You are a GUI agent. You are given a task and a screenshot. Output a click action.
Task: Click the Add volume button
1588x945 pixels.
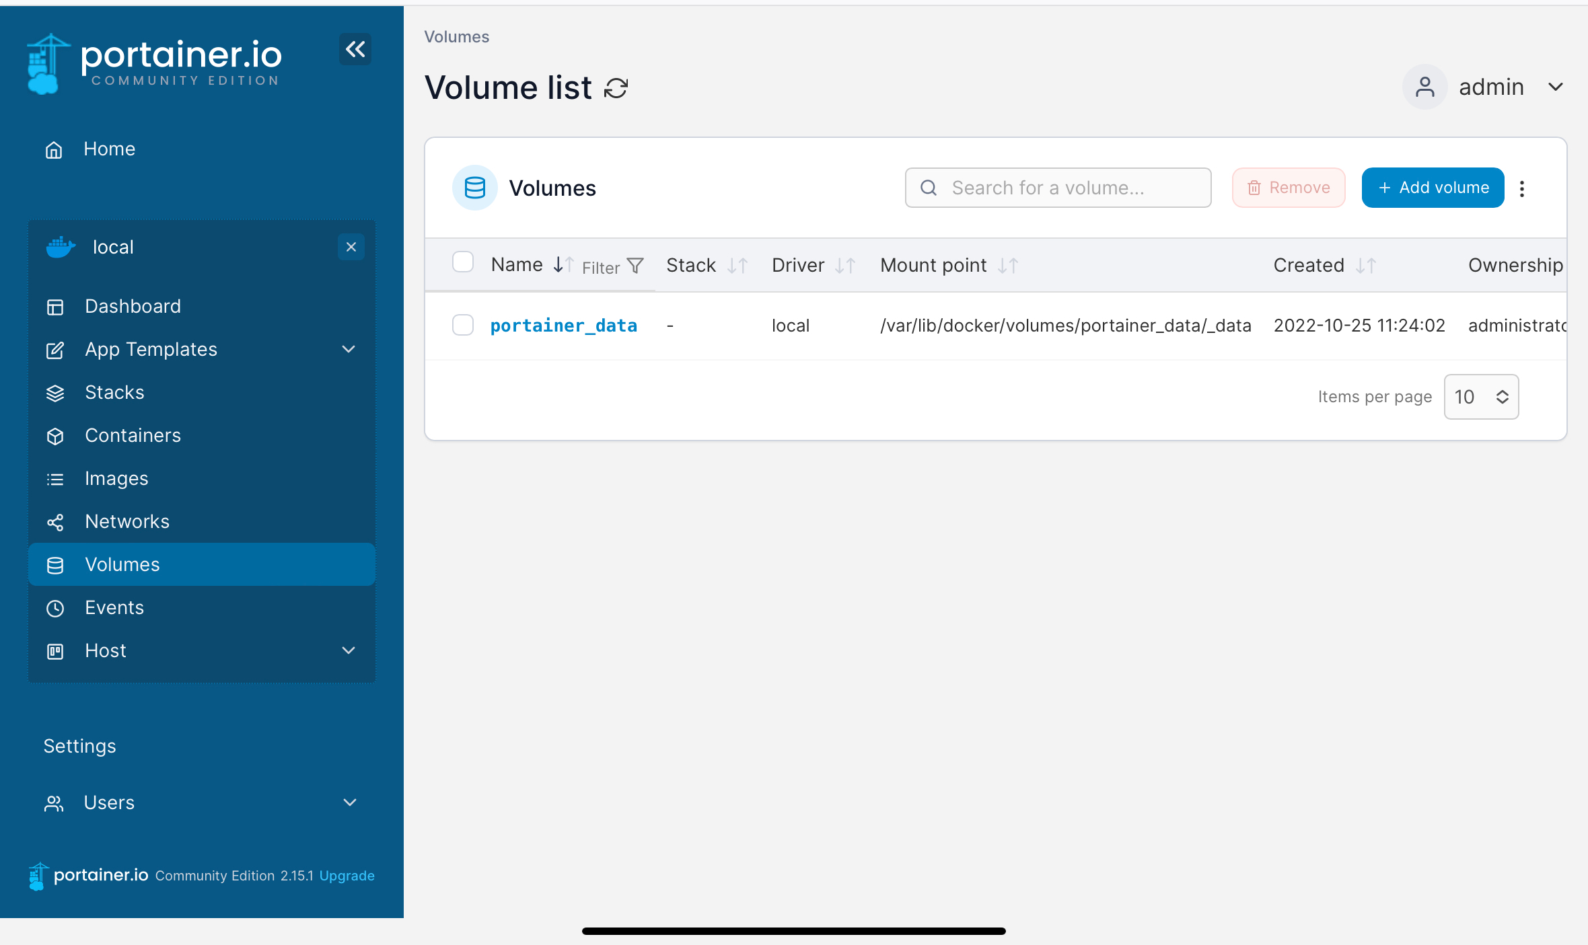click(x=1433, y=188)
